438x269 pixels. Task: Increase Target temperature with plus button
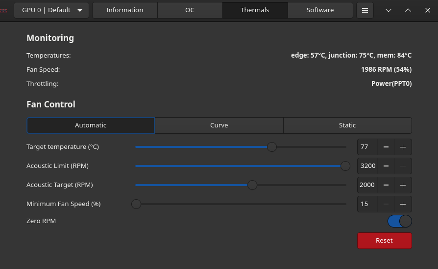403,147
